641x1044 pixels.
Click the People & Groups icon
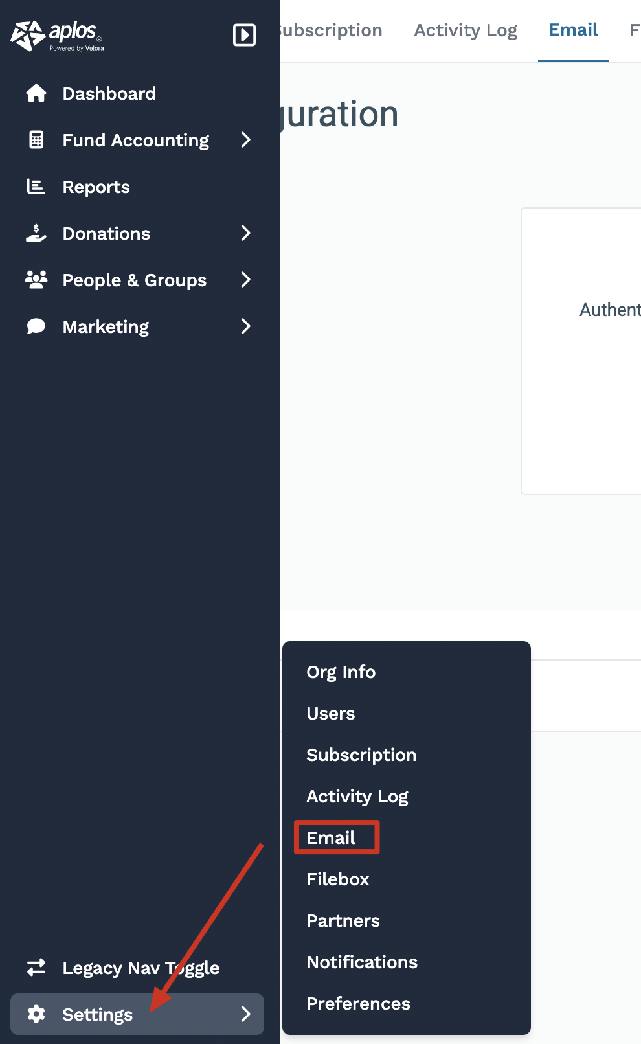[36, 280]
